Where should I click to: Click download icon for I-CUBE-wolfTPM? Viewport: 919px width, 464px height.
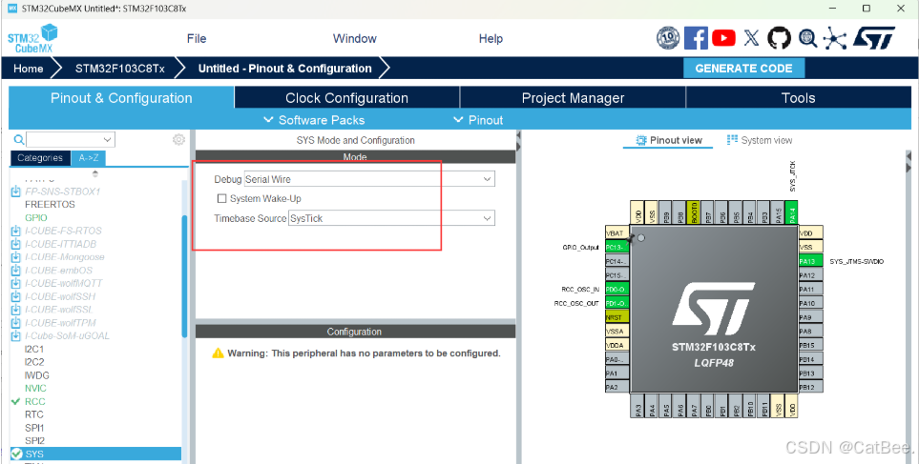[x=16, y=323]
